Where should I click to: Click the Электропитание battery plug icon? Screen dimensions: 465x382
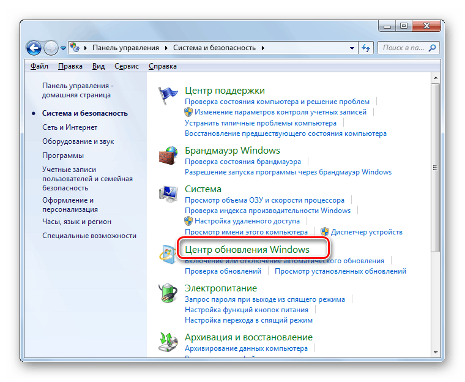(x=168, y=293)
